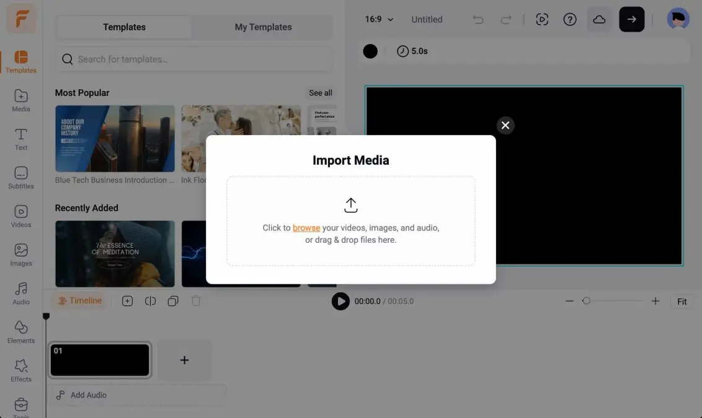Click the split icon in timeline toolbar

click(150, 301)
